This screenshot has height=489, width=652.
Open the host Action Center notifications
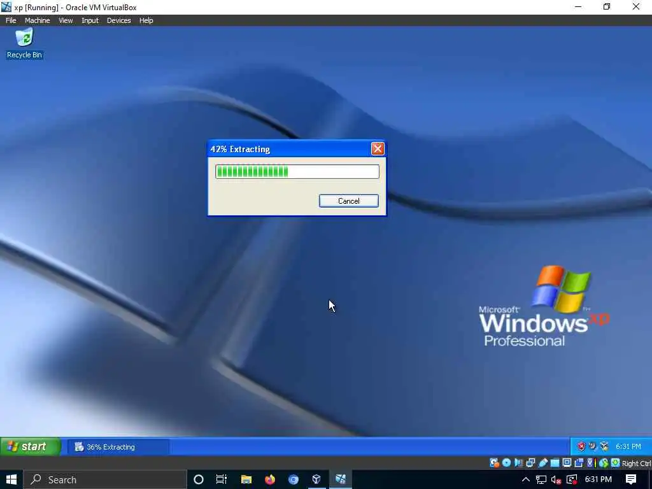[631, 479]
